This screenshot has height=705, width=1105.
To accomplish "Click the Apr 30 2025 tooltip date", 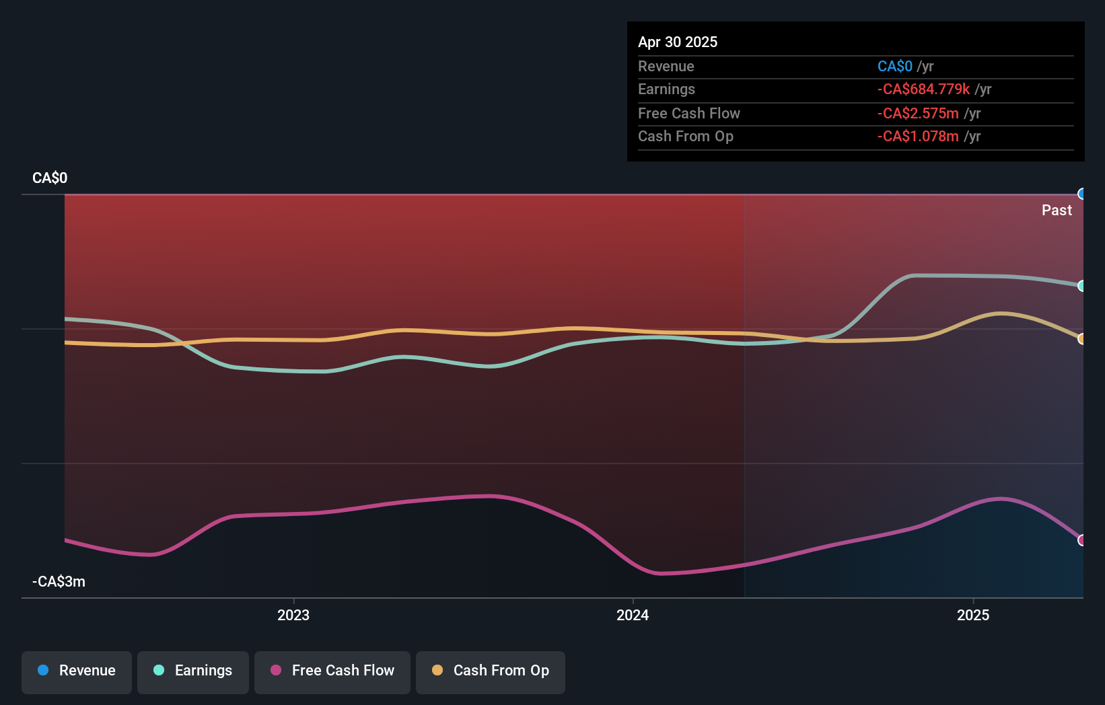I will click(x=678, y=42).
